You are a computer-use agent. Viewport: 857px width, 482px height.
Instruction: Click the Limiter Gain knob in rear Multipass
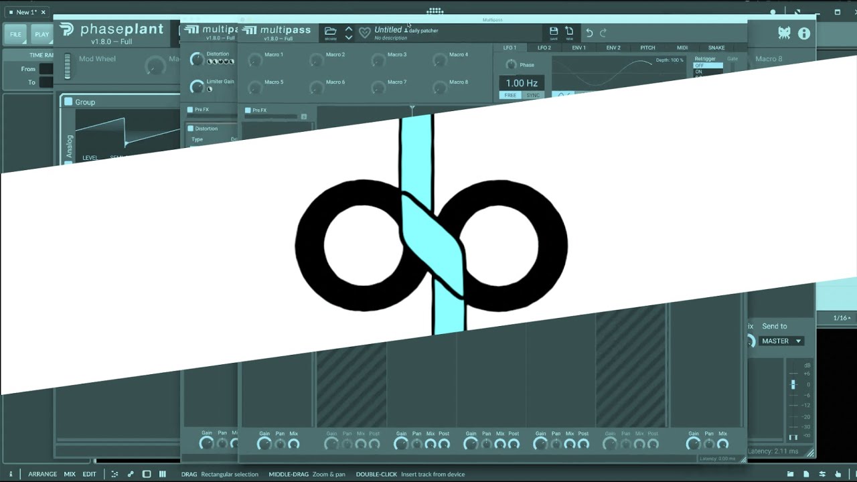pos(196,87)
